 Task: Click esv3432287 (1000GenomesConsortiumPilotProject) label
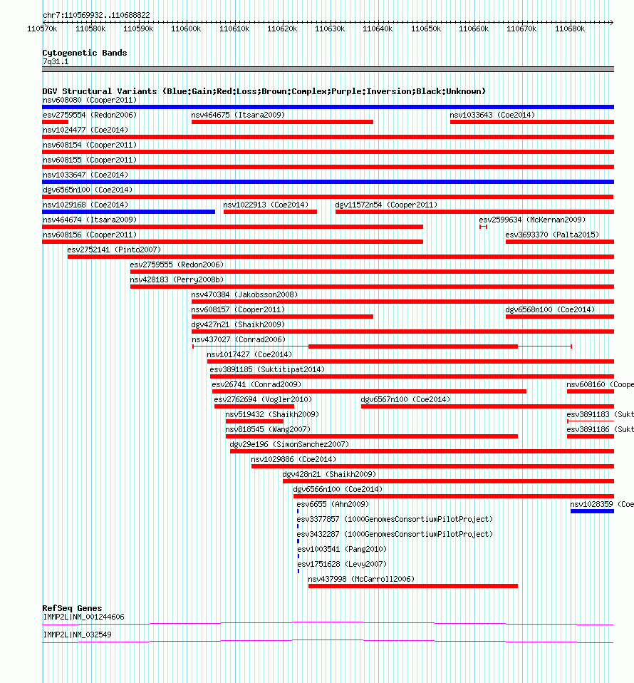(x=395, y=534)
